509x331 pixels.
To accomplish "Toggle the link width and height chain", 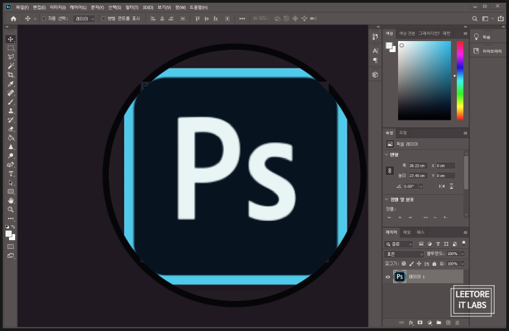I will (390, 170).
